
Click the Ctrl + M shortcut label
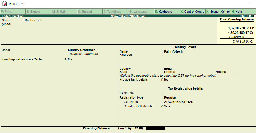[x=245, y=16]
